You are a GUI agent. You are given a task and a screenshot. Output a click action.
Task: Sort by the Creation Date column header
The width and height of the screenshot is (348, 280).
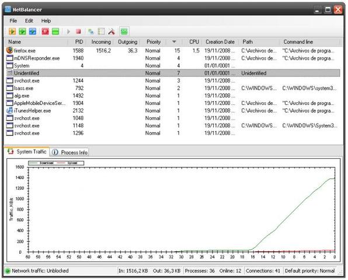(220, 41)
